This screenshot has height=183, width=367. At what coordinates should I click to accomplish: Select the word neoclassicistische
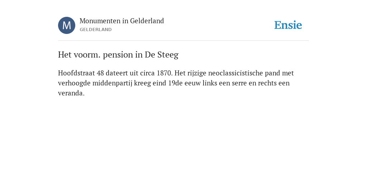(x=236, y=73)
